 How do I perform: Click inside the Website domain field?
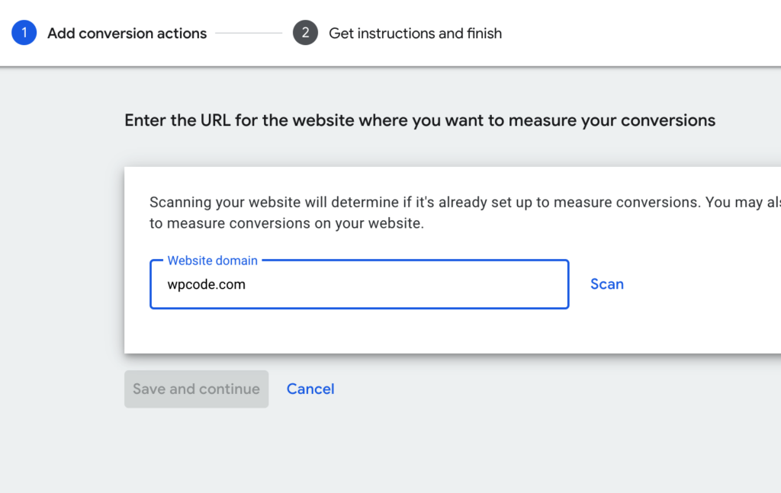(x=358, y=286)
